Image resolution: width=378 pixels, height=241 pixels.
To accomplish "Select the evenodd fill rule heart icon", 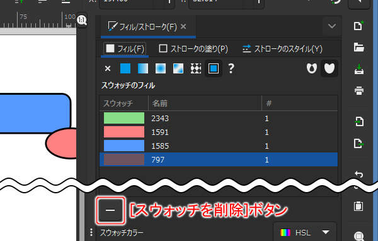I will click(x=311, y=68).
